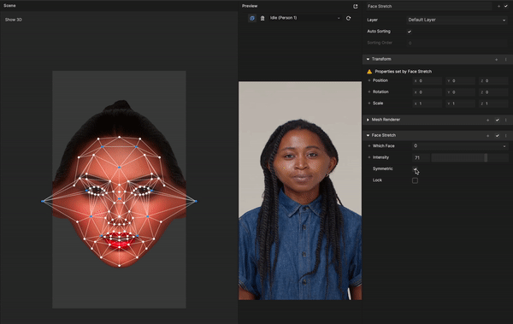This screenshot has height=324, width=513.
Task: Click the Position X field
Action: pos(427,81)
